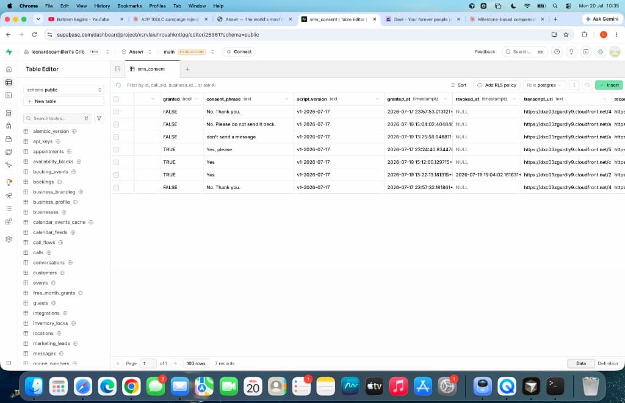This screenshot has width=625, height=403.
Task: Open the top bar advisor lightbulb icon
Action: 571,52
